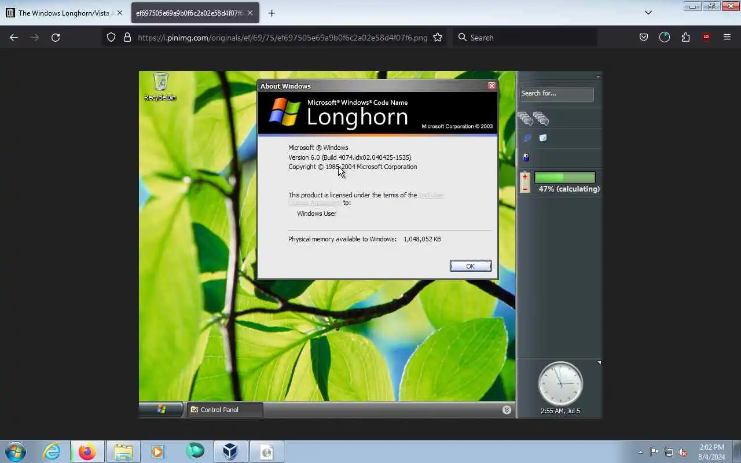Click the muted volume tray icon

(683, 452)
